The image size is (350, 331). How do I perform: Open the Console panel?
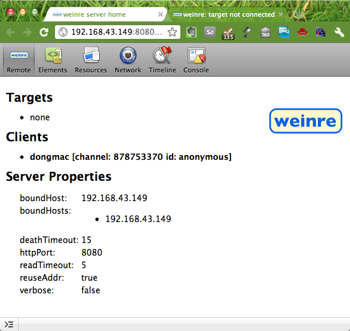[196, 60]
